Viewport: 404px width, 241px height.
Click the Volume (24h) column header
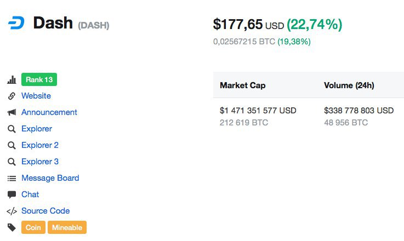[349, 85]
